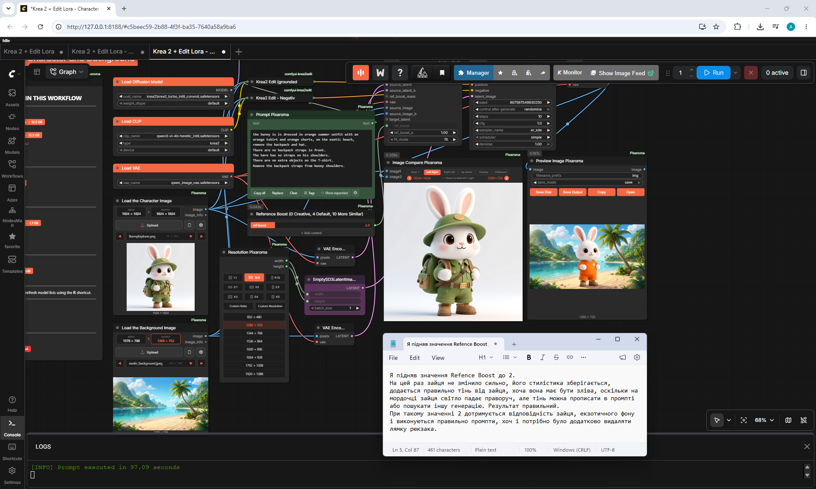
Task: Apply italic formatting in Notepad
Action: (542, 357)
